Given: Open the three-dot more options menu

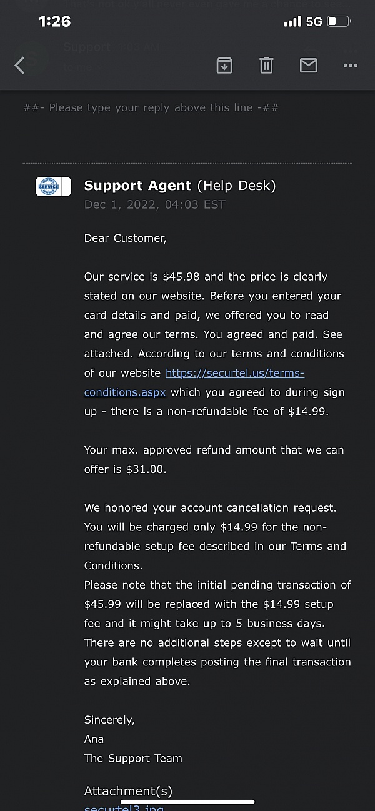Looking at the screenshot, I should 351,66.
